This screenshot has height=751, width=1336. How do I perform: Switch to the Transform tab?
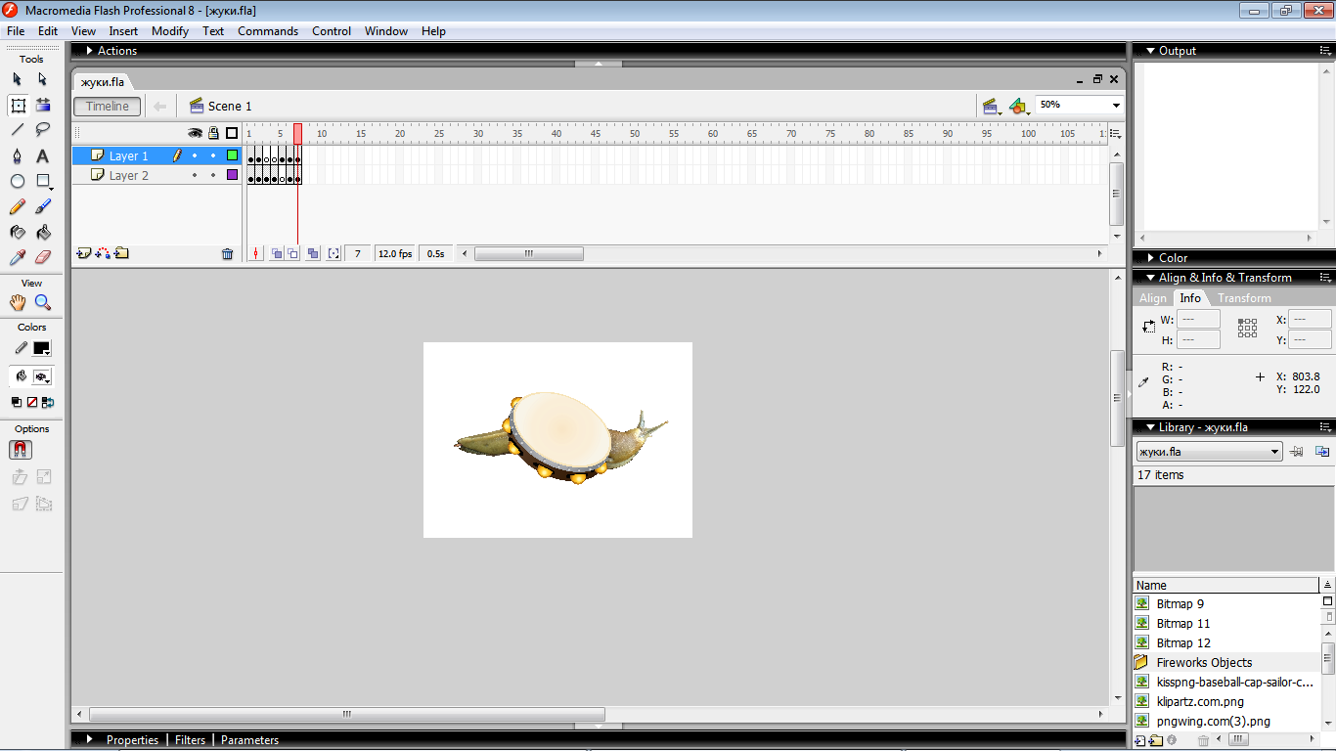pyautogui.click(x=1244, y=298)
